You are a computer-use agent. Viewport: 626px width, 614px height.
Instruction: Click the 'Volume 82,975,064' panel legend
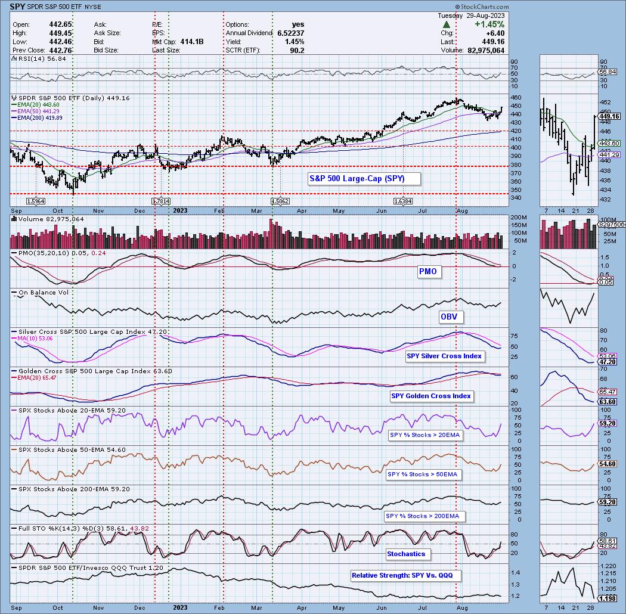48,219
